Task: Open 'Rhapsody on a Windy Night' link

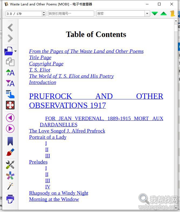Action: 59,193
